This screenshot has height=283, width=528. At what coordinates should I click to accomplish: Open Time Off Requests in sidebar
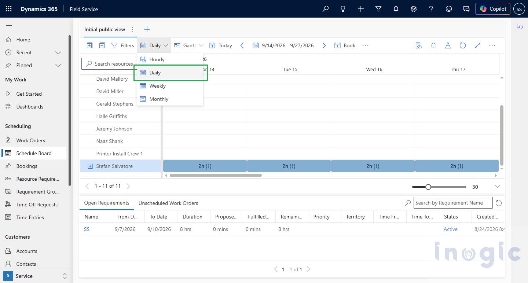coord(37,205)
